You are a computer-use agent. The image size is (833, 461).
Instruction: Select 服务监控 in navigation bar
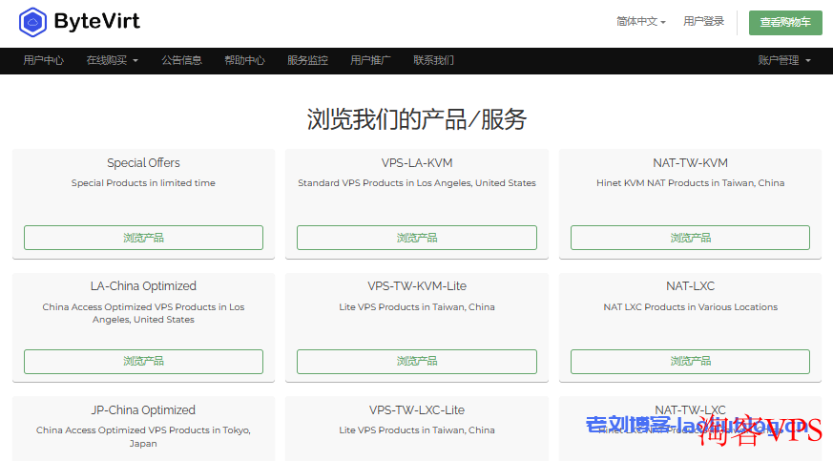[x=307, y=60]
